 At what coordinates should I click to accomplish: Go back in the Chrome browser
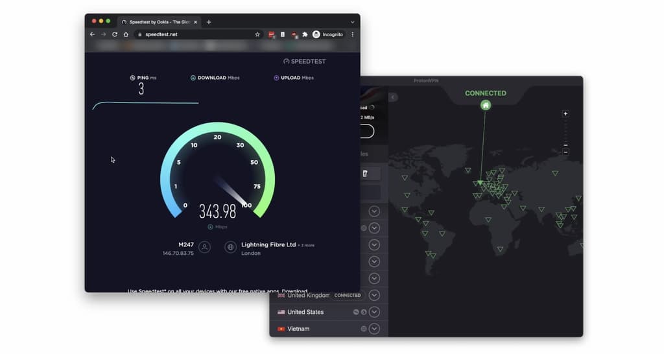coord(92,34)
